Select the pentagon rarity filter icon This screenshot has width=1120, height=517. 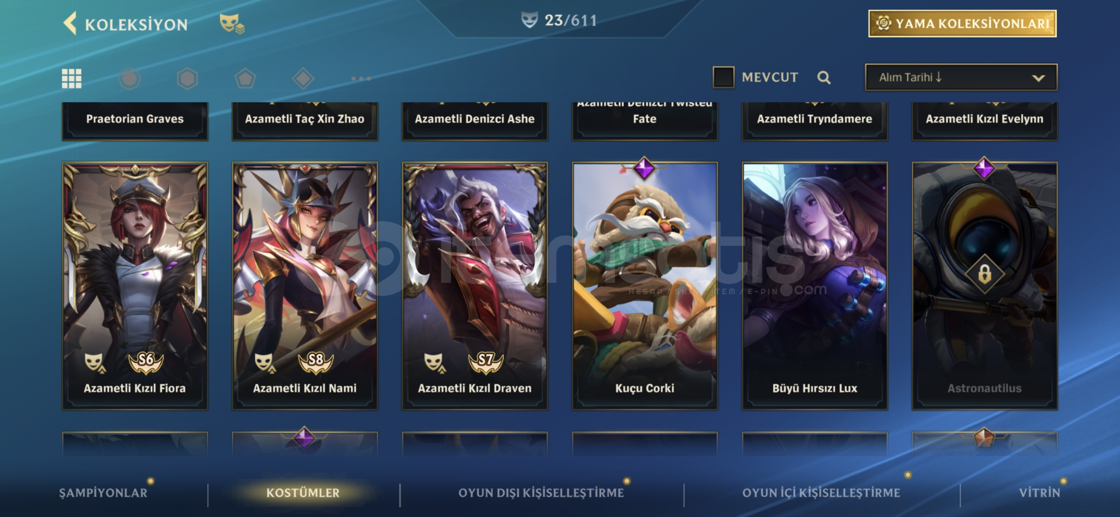(245, 79)
